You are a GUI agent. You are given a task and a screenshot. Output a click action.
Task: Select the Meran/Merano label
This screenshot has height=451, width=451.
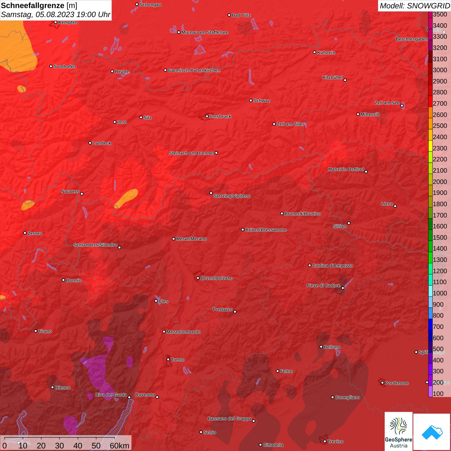coord(191,239)
